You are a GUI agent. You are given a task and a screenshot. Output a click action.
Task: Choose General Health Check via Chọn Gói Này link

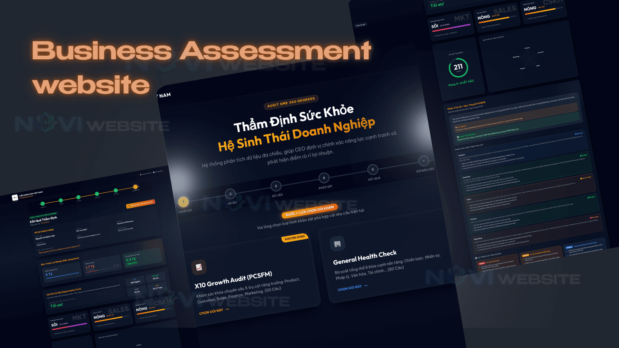352,288
